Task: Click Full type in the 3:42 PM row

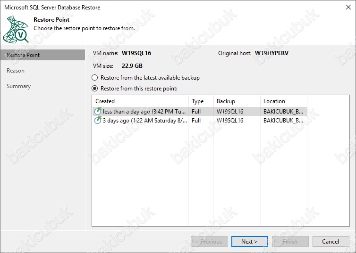Action: coord(196,112)
